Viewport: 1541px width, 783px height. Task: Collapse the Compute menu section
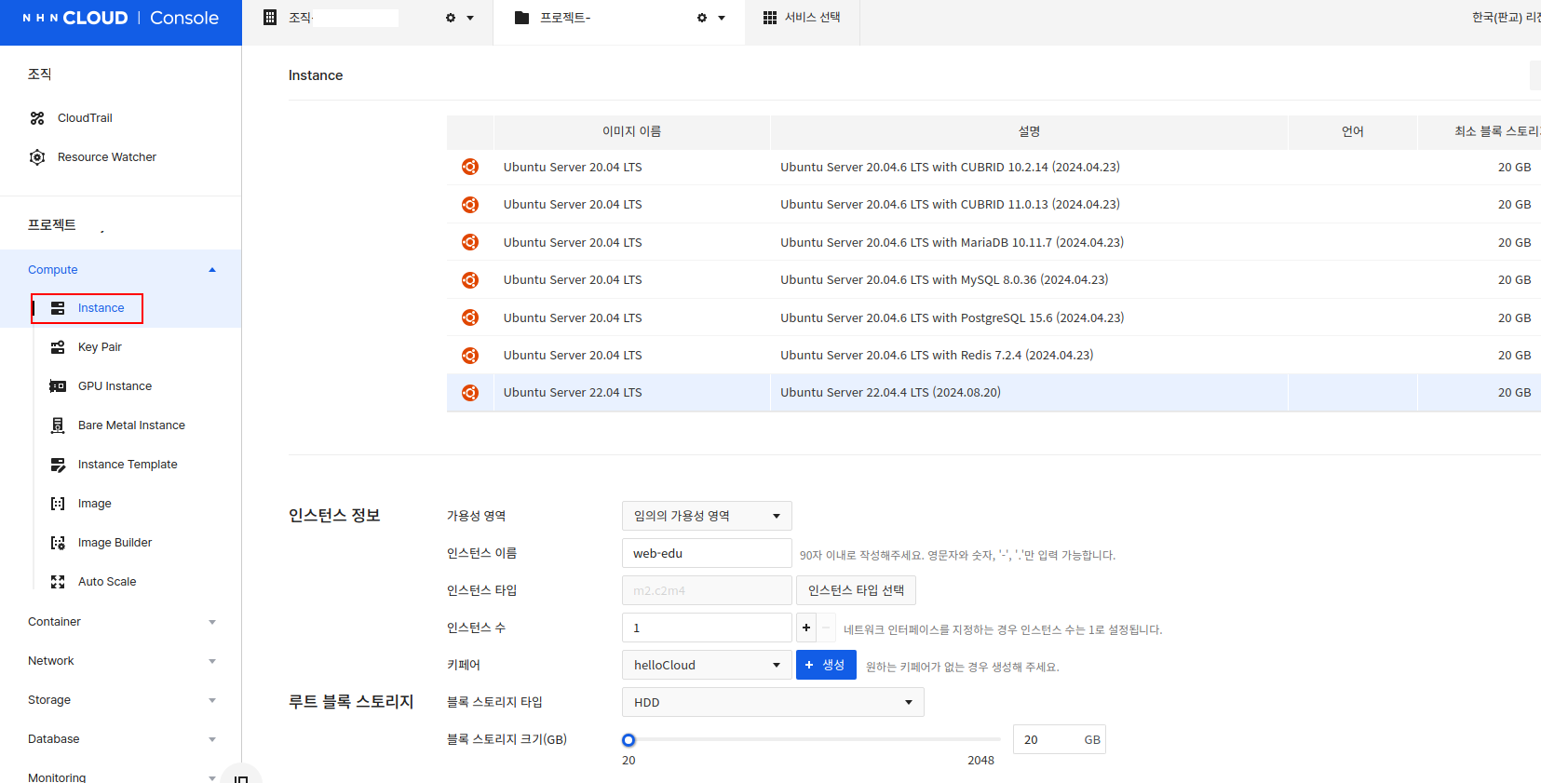coord(212,270)
